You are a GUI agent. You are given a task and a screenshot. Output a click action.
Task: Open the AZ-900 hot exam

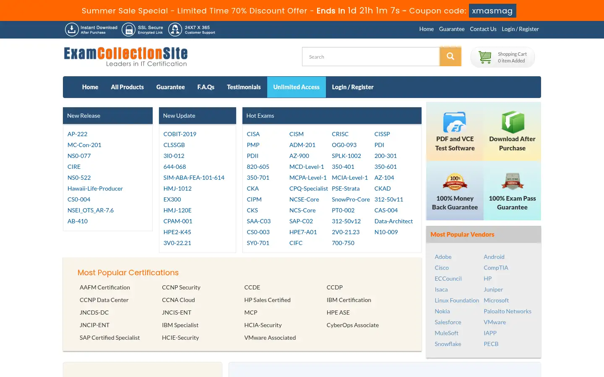tap(299, 156)
